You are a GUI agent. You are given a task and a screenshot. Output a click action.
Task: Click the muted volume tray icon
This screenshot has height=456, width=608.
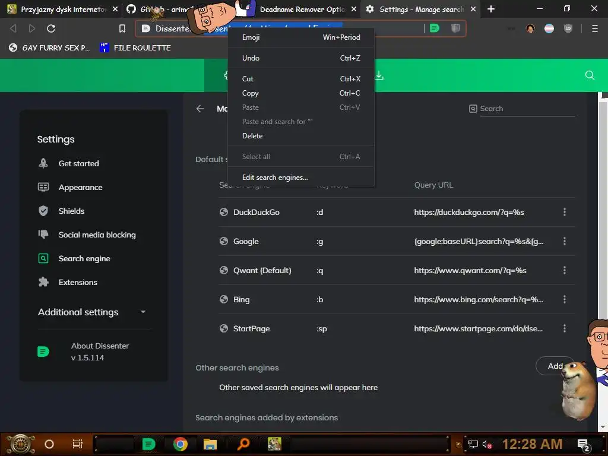pos(487,444)
